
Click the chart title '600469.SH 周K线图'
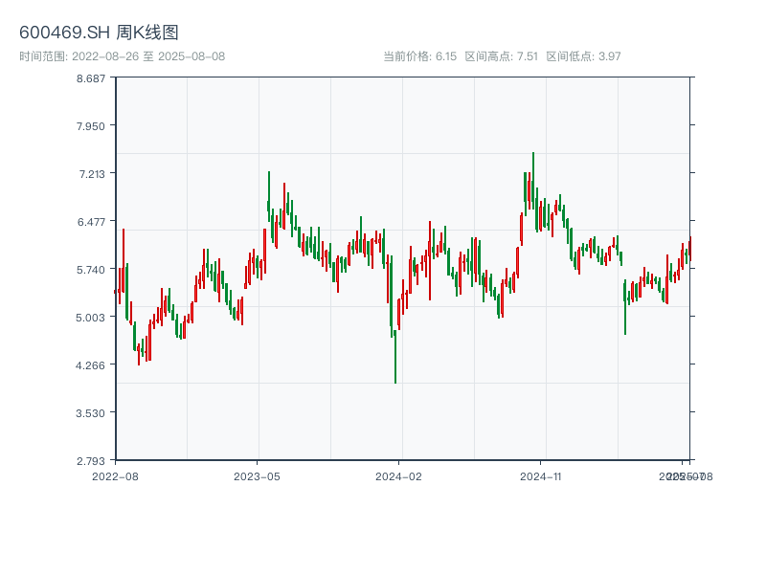coord(99,33)
